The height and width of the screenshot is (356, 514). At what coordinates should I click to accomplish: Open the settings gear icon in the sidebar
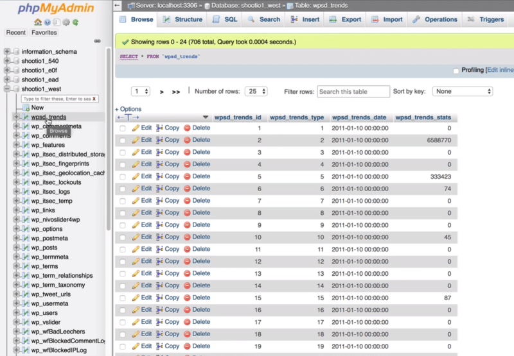click(66, 22)
